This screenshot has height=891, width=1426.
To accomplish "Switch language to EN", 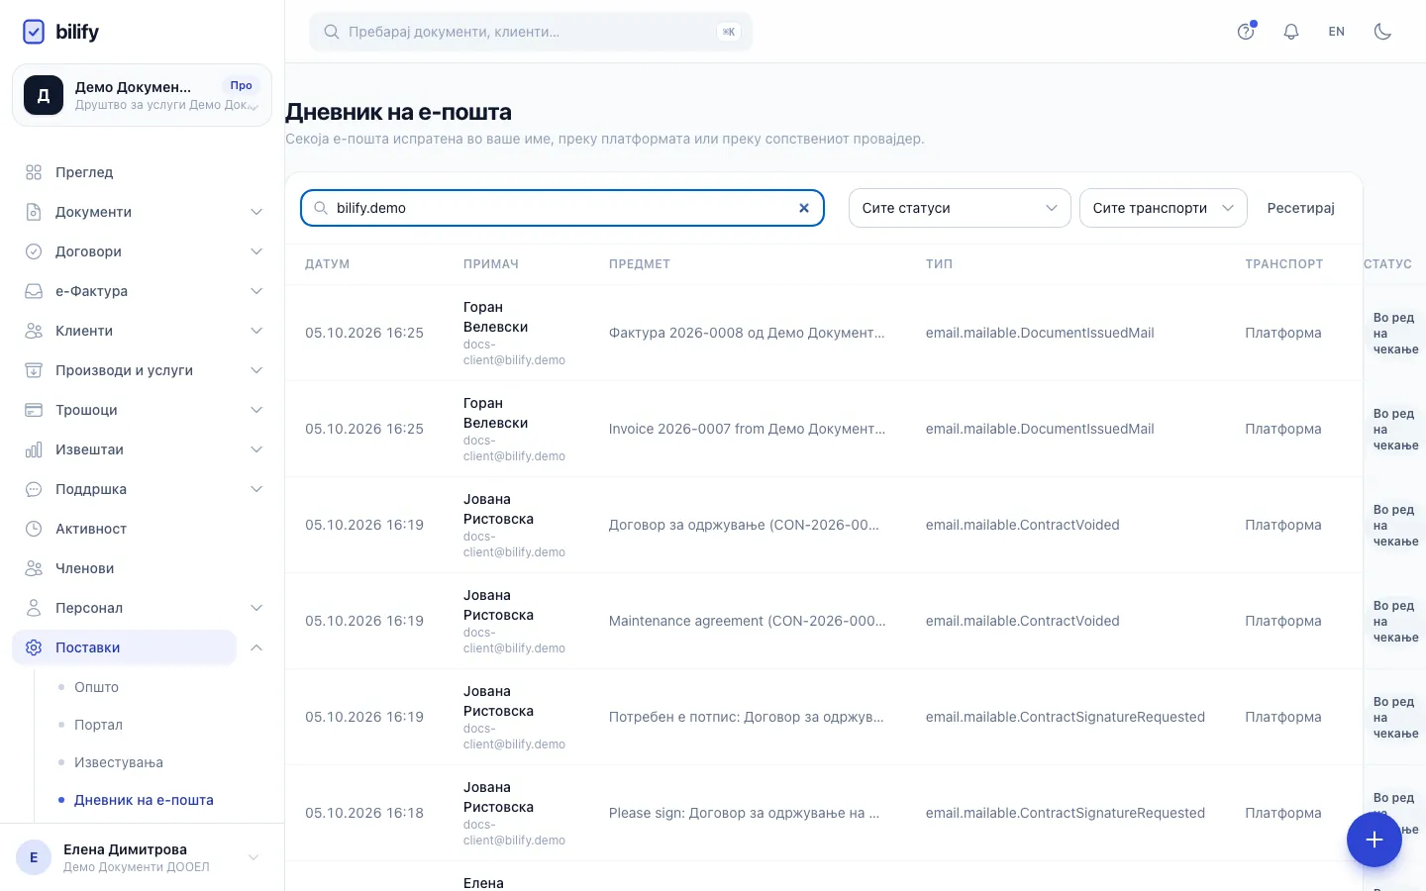I will point(1337,32).
